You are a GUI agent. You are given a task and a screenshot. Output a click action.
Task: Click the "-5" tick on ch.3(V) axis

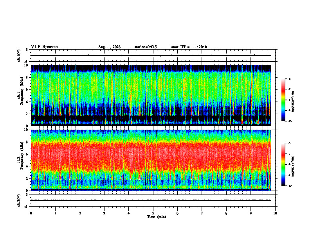point(26,207)
